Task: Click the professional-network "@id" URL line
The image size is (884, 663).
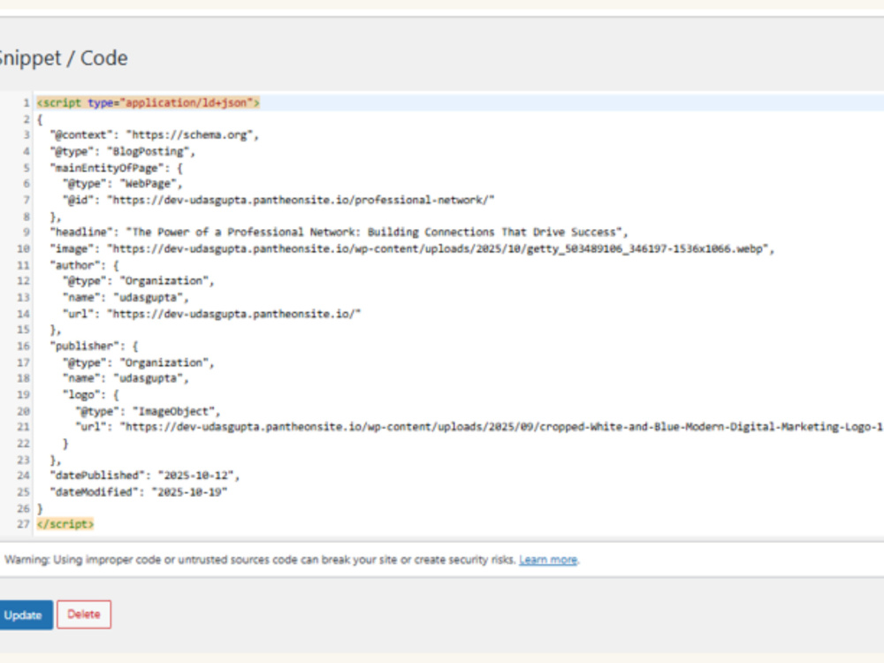Action: tap(278, 200)
